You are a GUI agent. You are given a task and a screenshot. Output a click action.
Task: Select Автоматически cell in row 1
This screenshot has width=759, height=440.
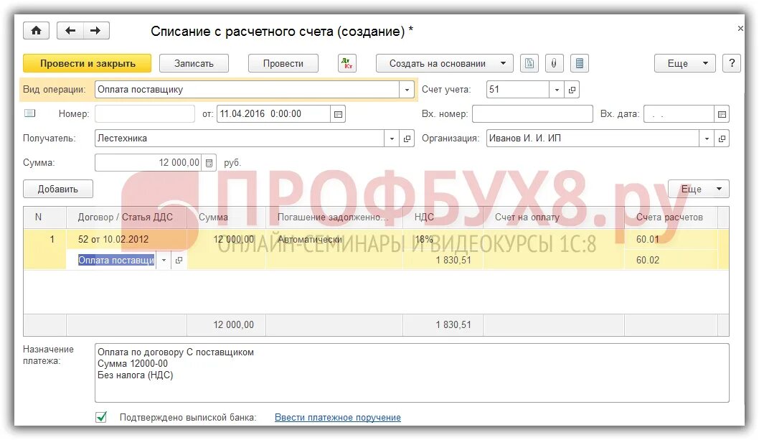334,240
